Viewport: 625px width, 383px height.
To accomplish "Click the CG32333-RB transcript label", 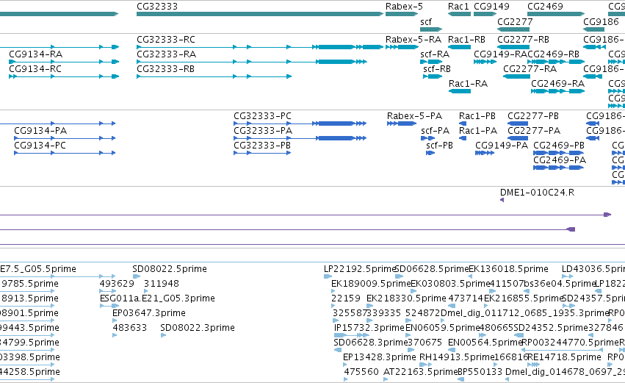I will pyautogui.click(x=165, y=69).
